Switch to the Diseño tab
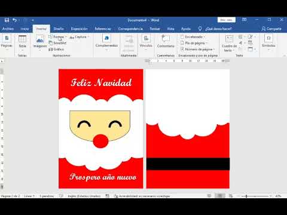 point(59,29)
